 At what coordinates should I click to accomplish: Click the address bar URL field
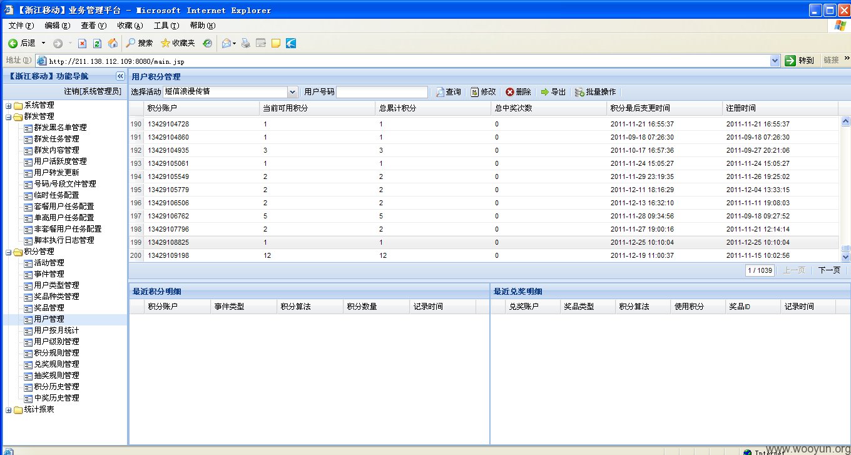pyautogui.click(x=402, y=61)
